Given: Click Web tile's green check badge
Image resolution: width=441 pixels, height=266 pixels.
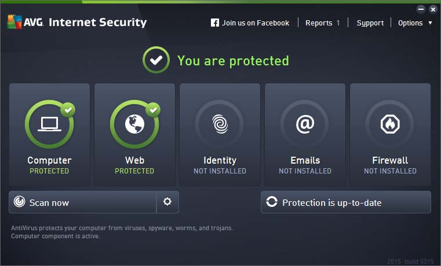Looking at the screenshot, I should [153, 110].
